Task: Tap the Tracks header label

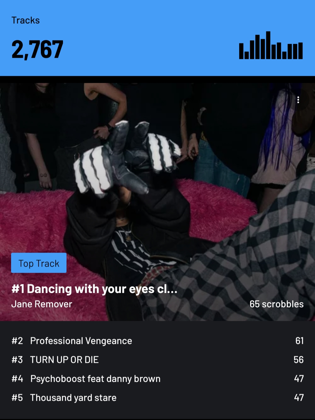Action: (x=25, y=20)
